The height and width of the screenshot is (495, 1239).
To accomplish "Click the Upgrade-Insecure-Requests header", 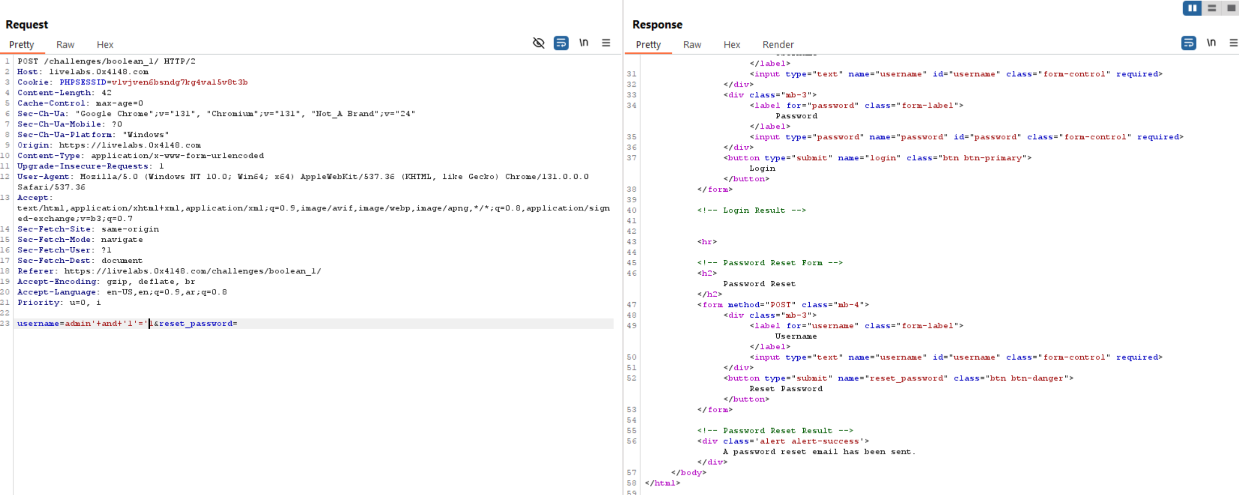I will [91, 166].
